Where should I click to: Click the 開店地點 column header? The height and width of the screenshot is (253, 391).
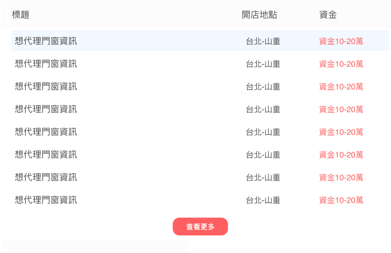pos(259,15)
